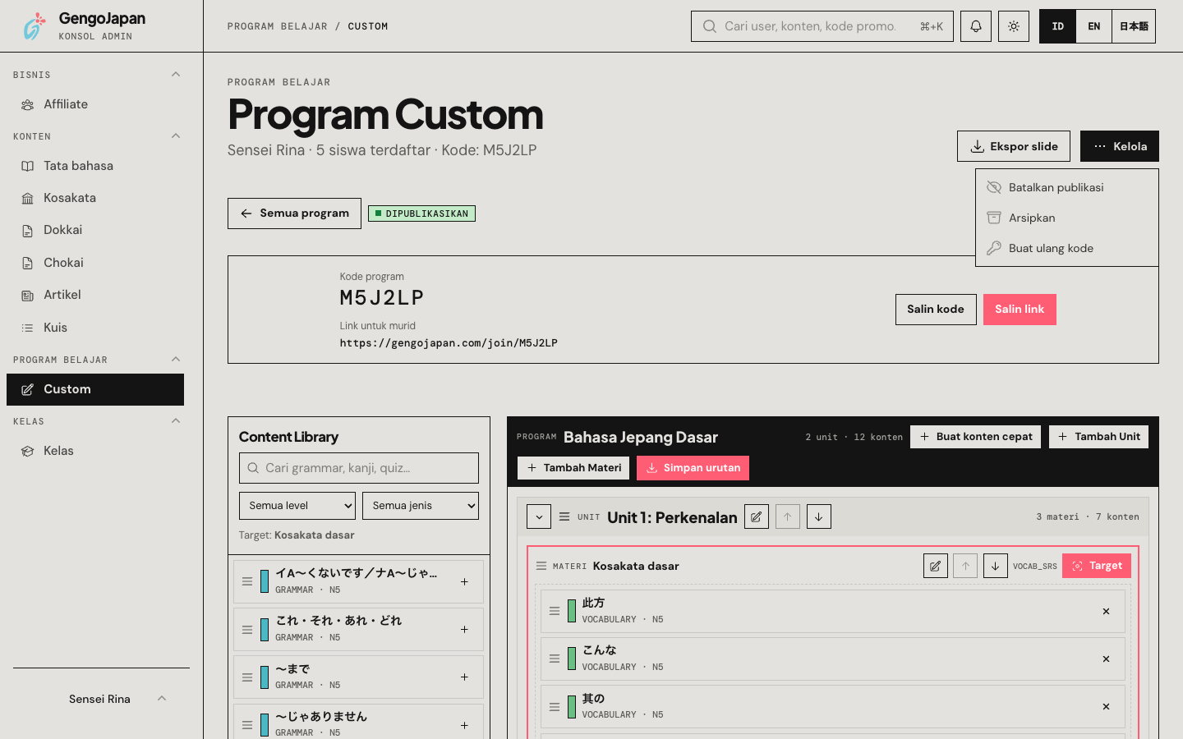Viewport: 1183px width, 739px height.
Task: Click Salin kode button
Action: click(936, 310)
